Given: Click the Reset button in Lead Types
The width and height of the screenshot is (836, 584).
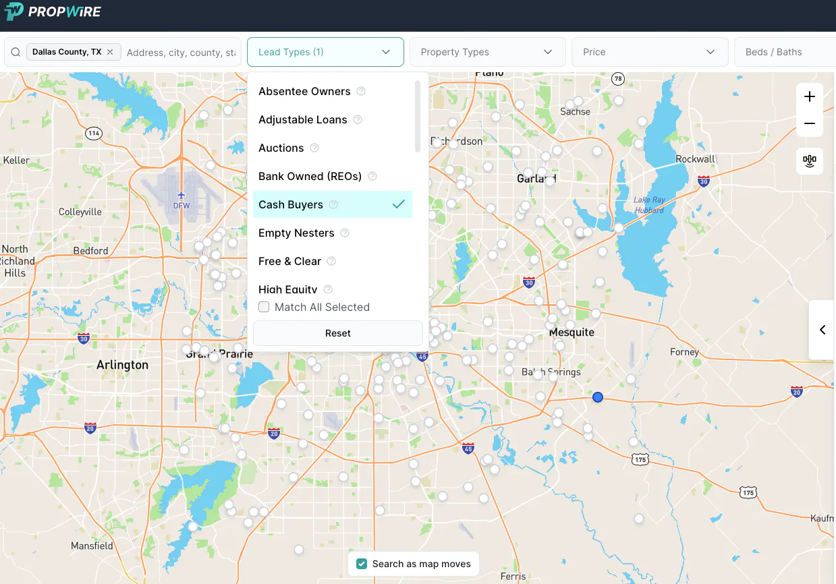Looking at the screenshot, I should click(x=337, y=332).
